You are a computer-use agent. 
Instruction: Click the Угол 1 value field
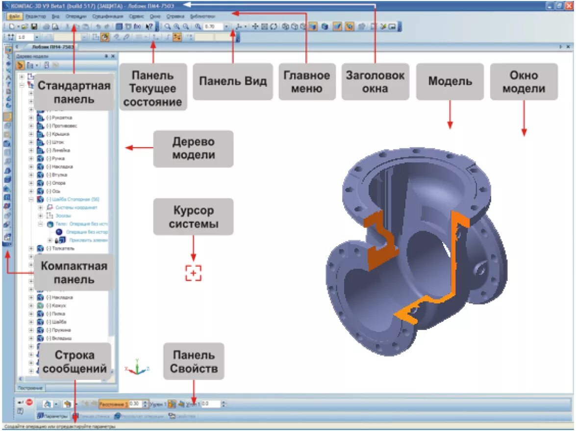pyautogui.click(x=210, y=404)
